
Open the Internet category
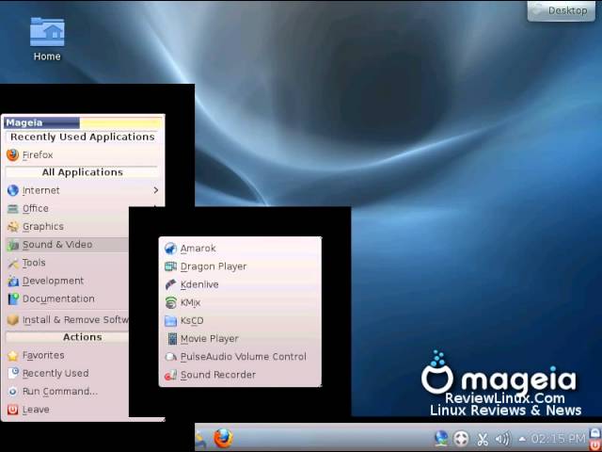(x=83, y=190)
